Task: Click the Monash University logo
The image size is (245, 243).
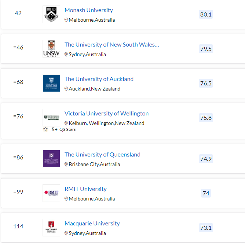Action: coord(51,14)
